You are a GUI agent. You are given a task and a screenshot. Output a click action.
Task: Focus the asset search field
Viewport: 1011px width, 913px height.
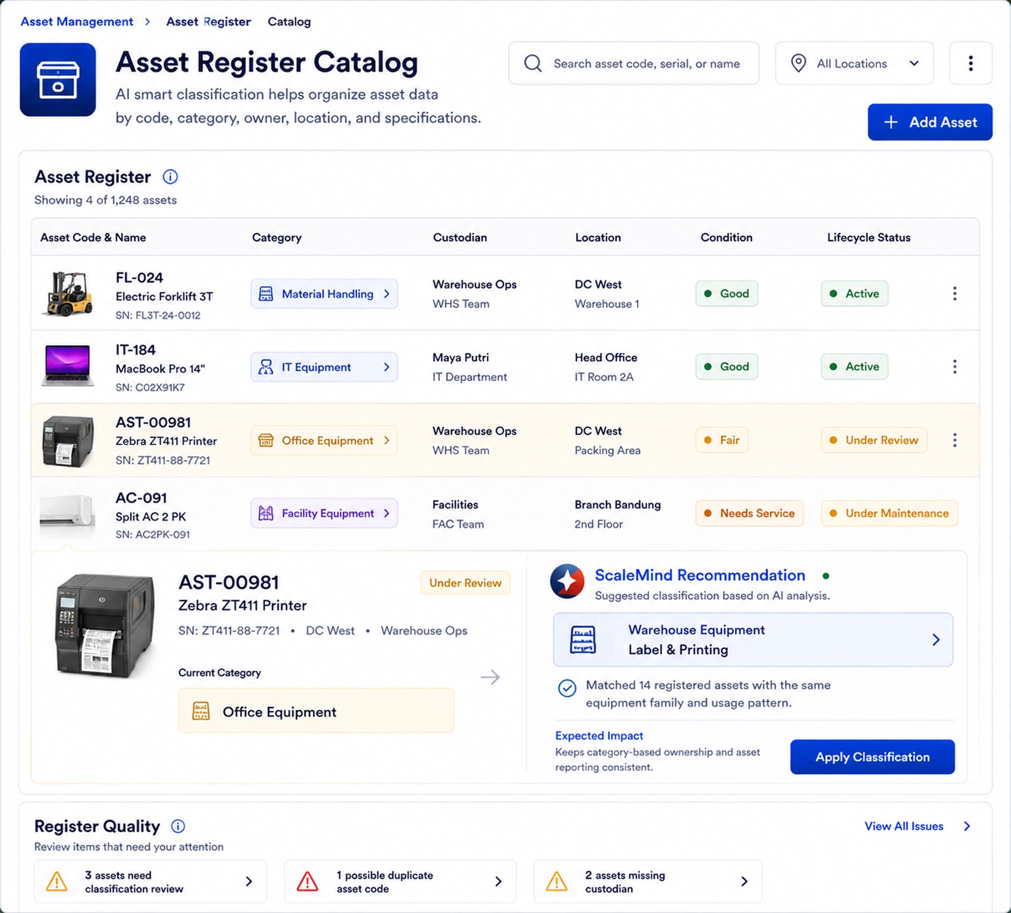(x=634, y=63)
